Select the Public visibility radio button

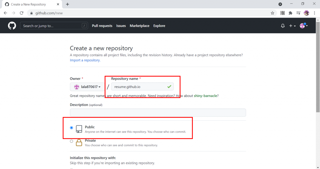click(x=72, y=128)
